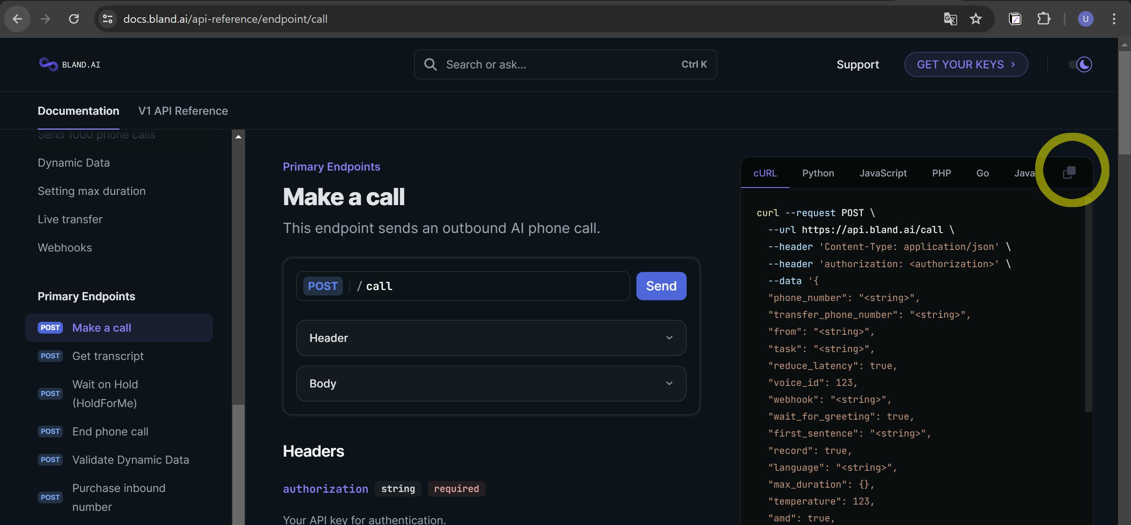Click the search magnifier icon
The width and height of the screenshot is (1131, 525).
[x=430, y=64]
